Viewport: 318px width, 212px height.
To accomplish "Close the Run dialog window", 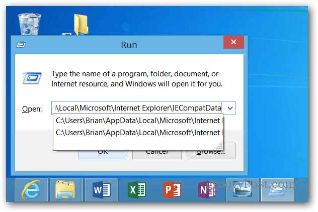I will (233, 42).
